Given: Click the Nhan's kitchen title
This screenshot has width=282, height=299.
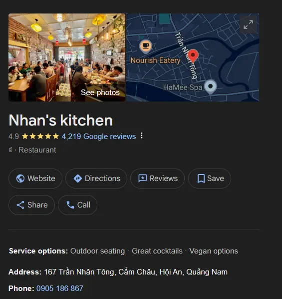Looking at the screenshot, I should coord(61,120).
